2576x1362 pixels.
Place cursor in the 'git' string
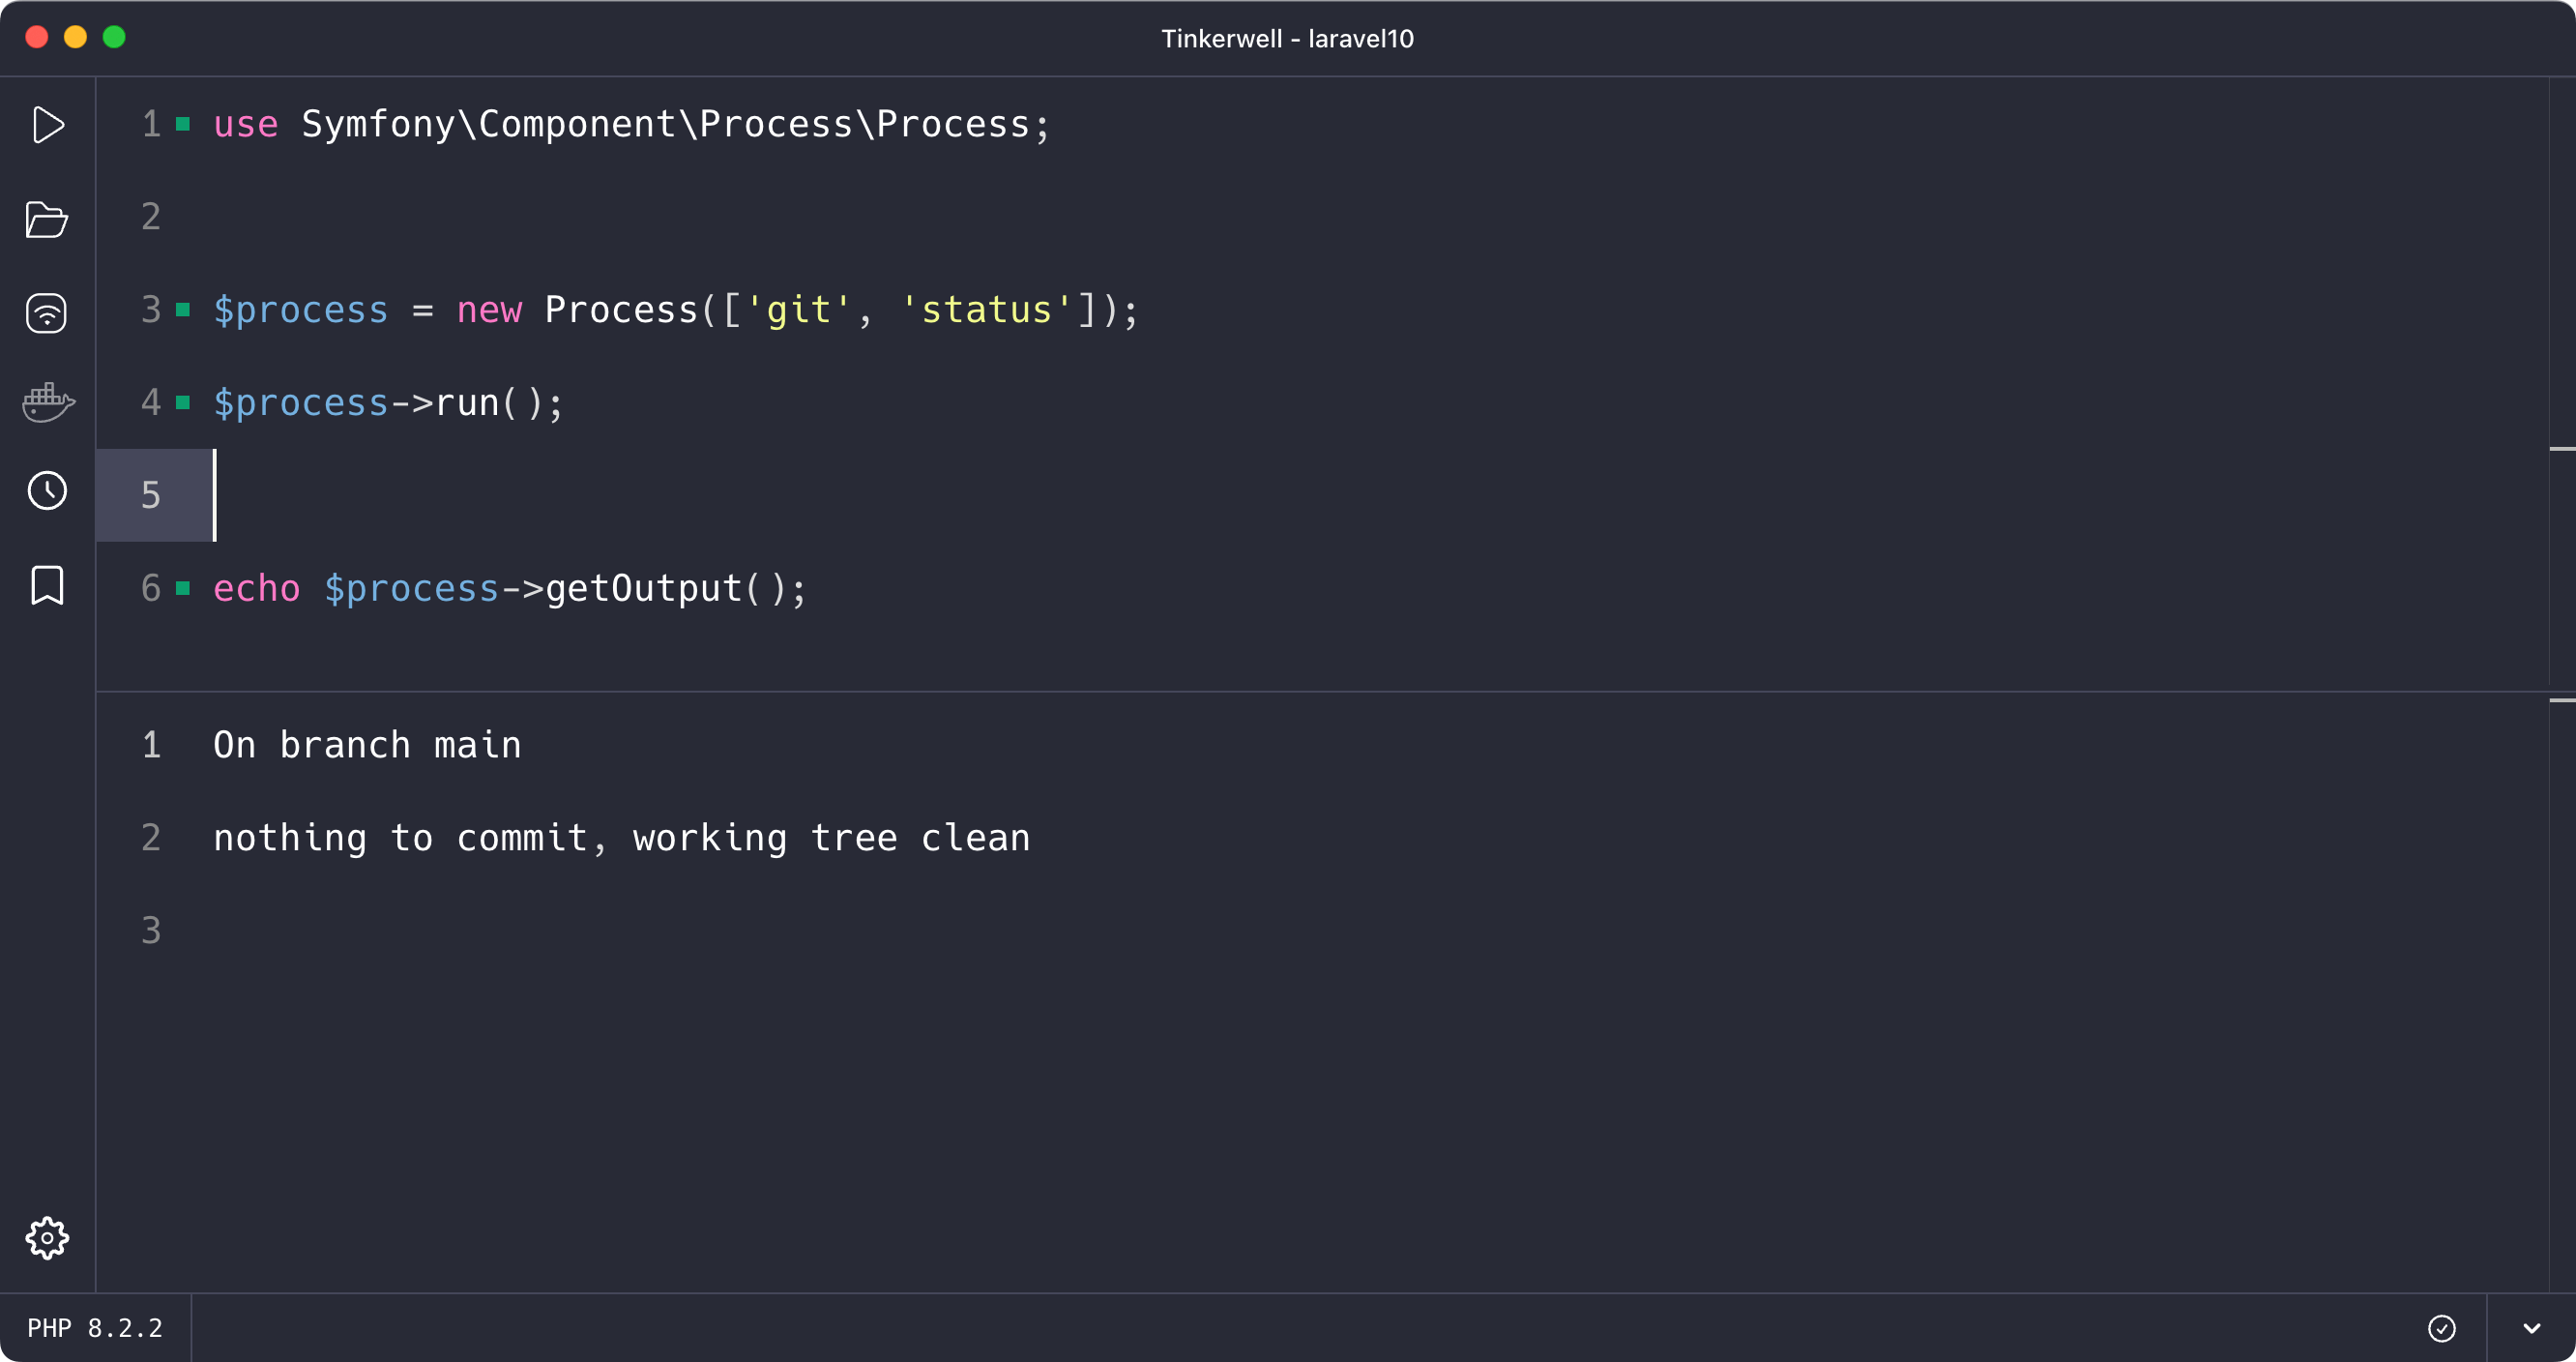798,311
